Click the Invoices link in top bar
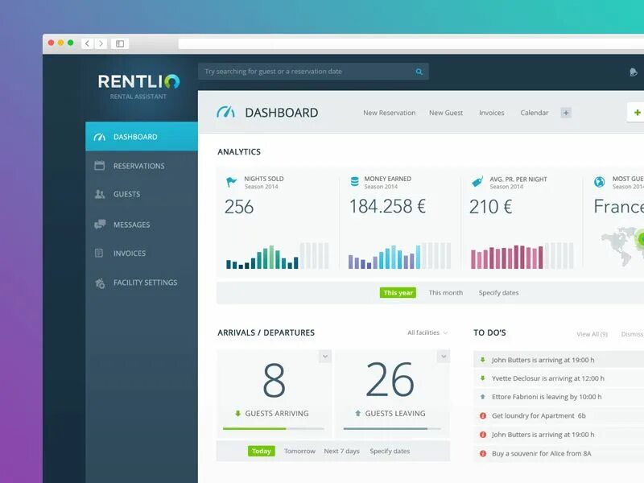 tap(492, 113)
